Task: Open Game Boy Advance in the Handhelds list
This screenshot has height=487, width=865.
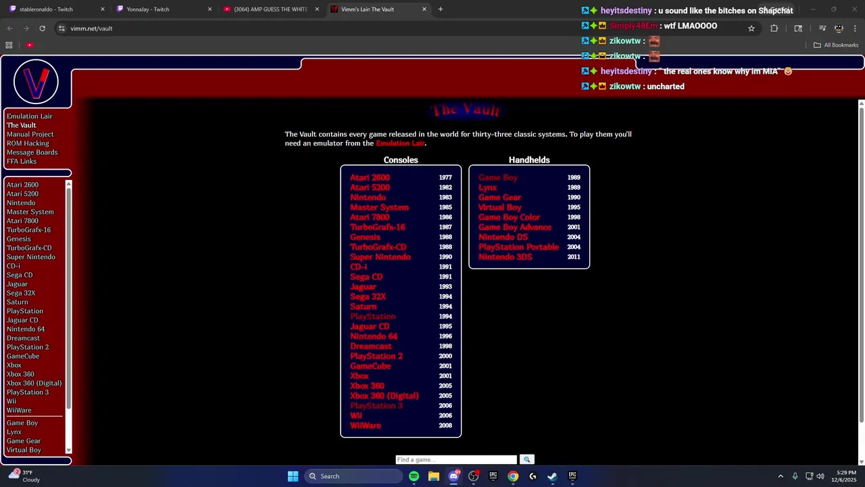Action: 515,227
